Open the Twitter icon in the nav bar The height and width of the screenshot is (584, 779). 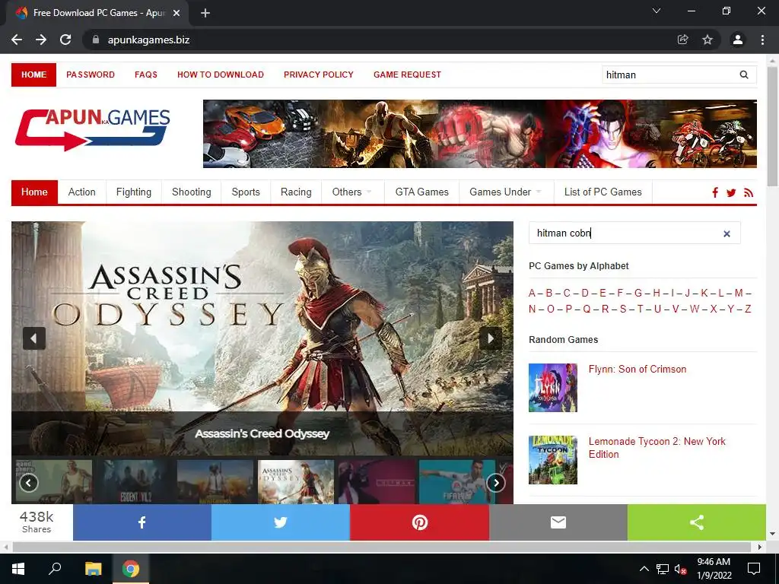tap(731, 192)
